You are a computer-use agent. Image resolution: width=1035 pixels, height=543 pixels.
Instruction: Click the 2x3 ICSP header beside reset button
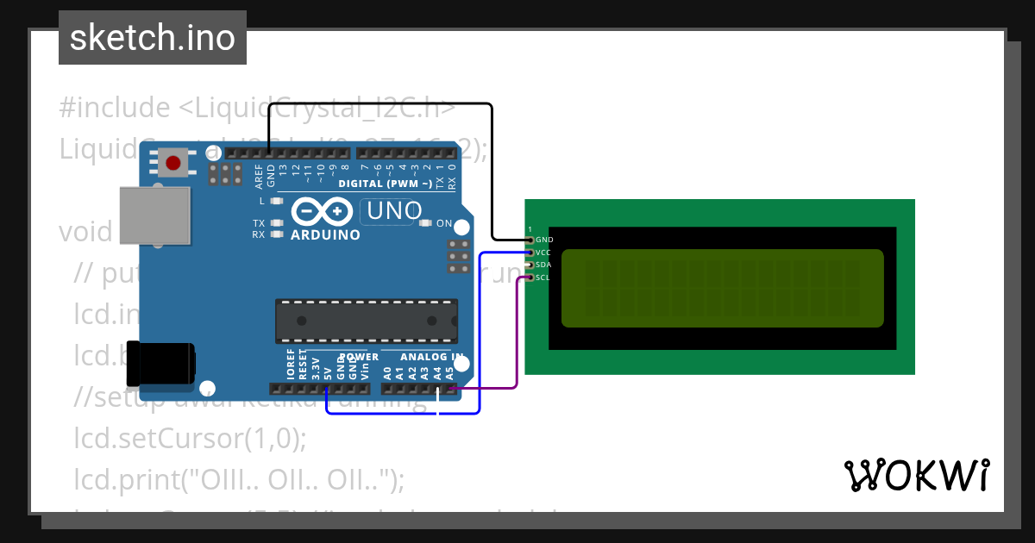[225, 174]
